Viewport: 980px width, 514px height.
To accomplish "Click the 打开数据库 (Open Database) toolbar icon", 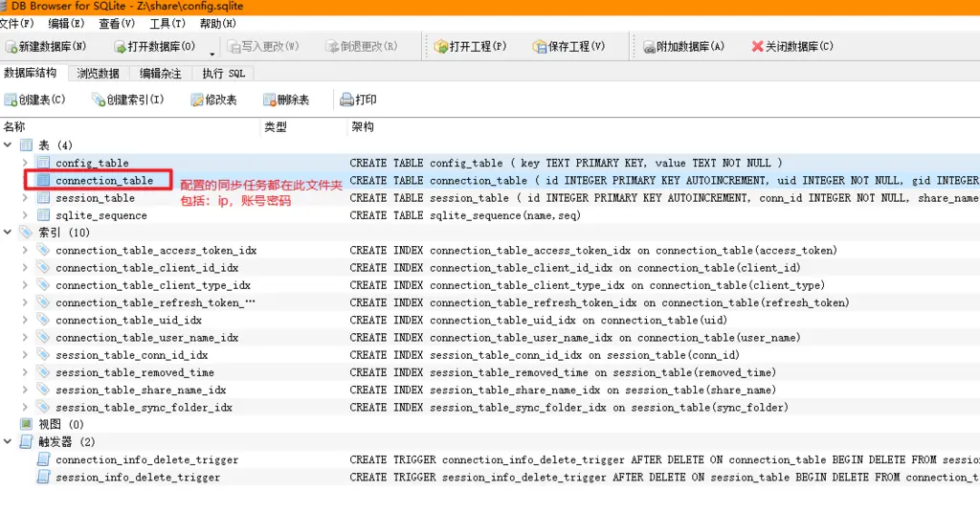I will 121,46.
